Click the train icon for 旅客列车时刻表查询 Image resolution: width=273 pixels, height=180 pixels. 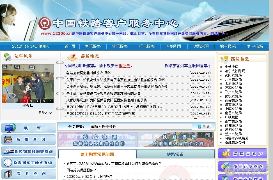(x=8, y=151)
